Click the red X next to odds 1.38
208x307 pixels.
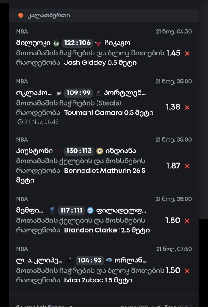[187, 107]
